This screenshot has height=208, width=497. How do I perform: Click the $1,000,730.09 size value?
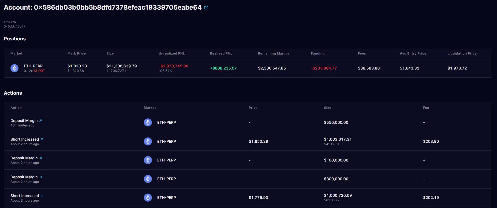pyautogui.click(x=338, y=195)
